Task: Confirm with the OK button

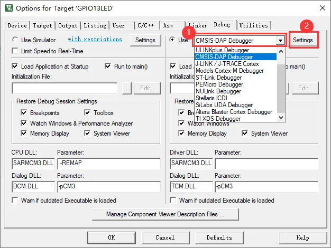Action: [112, 237]
